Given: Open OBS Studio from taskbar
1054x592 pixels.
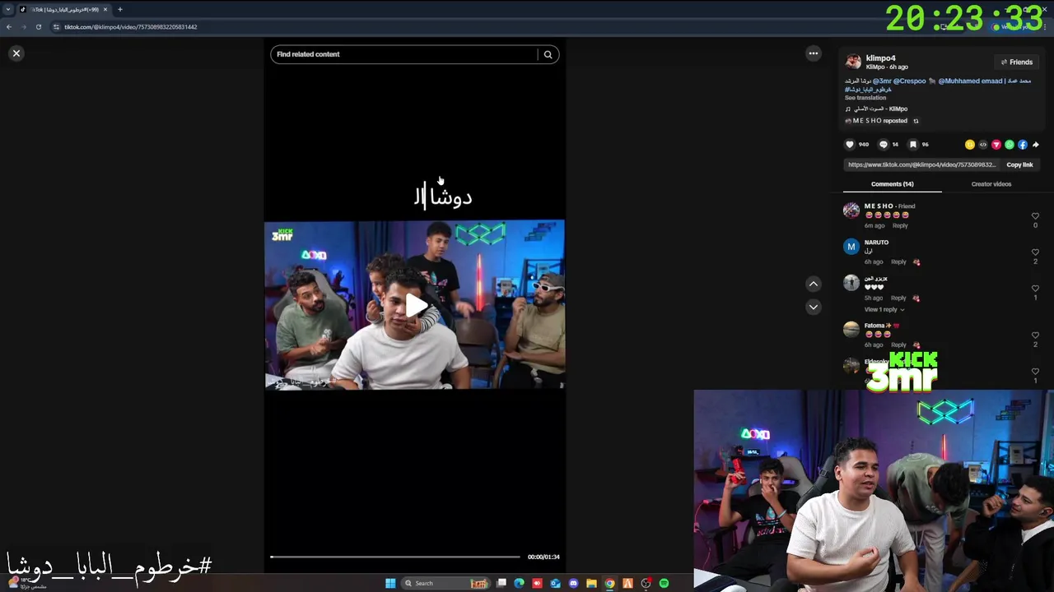Looking at the screenshot, I should click(x=646, y=583).
